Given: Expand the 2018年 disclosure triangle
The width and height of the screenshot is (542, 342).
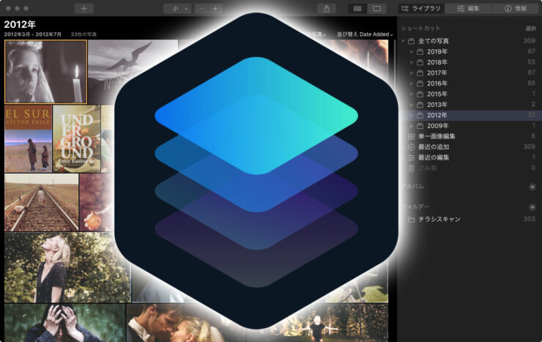Looking at the screenshot, I should click(x=412, y=62).
